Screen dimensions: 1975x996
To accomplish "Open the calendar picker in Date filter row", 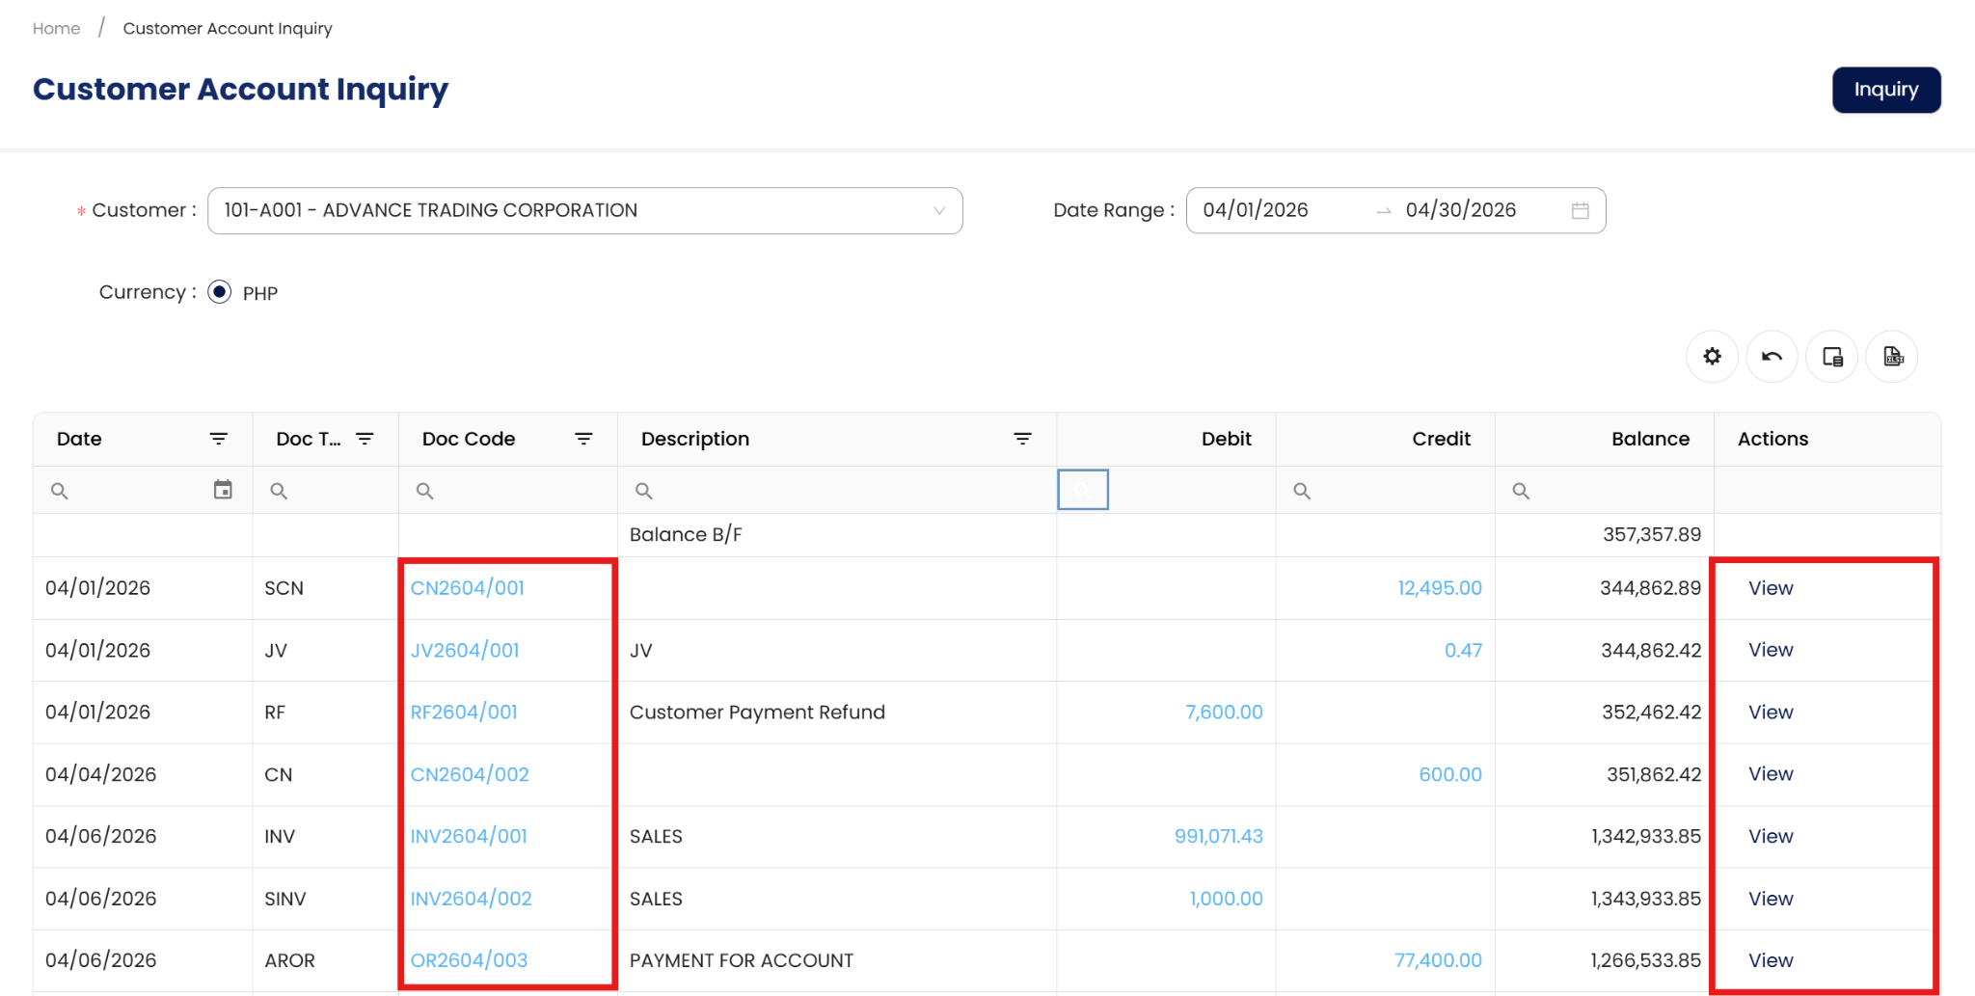I will pyautogui.click(x=223, y=490).
